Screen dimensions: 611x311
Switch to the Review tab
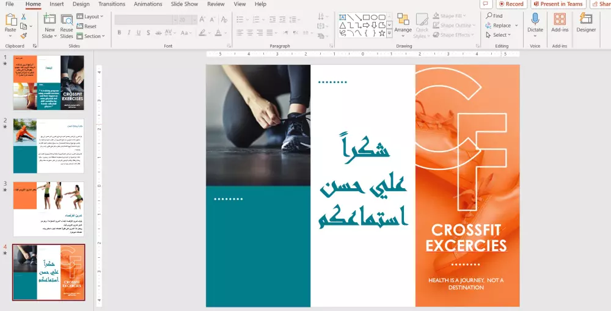coord(216,4)
